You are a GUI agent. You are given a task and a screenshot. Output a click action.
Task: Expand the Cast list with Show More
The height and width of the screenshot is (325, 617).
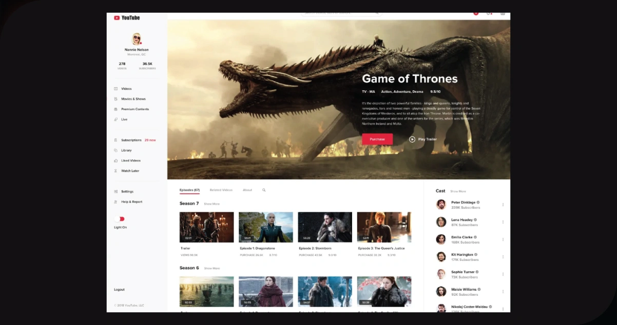[458, 191]
